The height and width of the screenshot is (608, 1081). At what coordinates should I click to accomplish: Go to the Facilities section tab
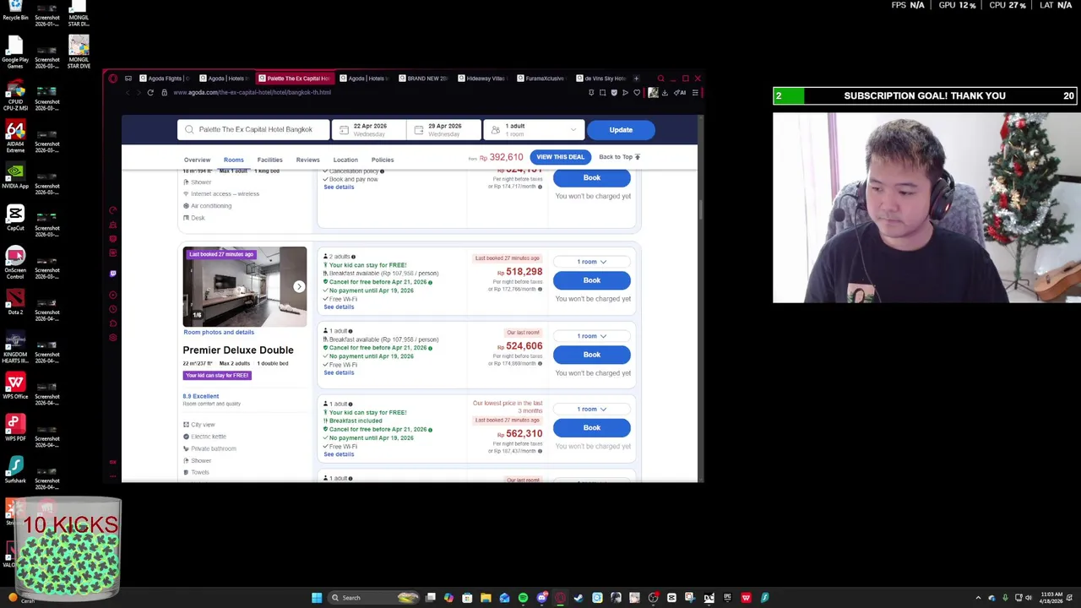click(x=269, y=160)
